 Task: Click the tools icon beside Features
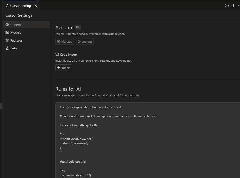(7, 40)
